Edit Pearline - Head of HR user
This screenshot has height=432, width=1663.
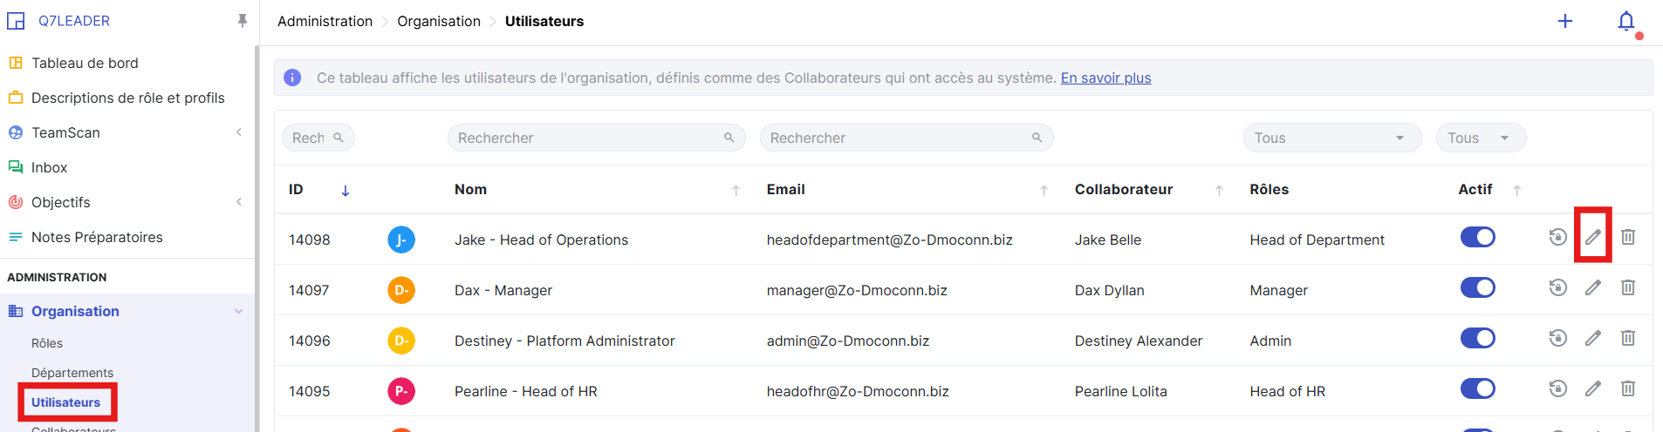pyautogui.click(x=1592, y=388)
